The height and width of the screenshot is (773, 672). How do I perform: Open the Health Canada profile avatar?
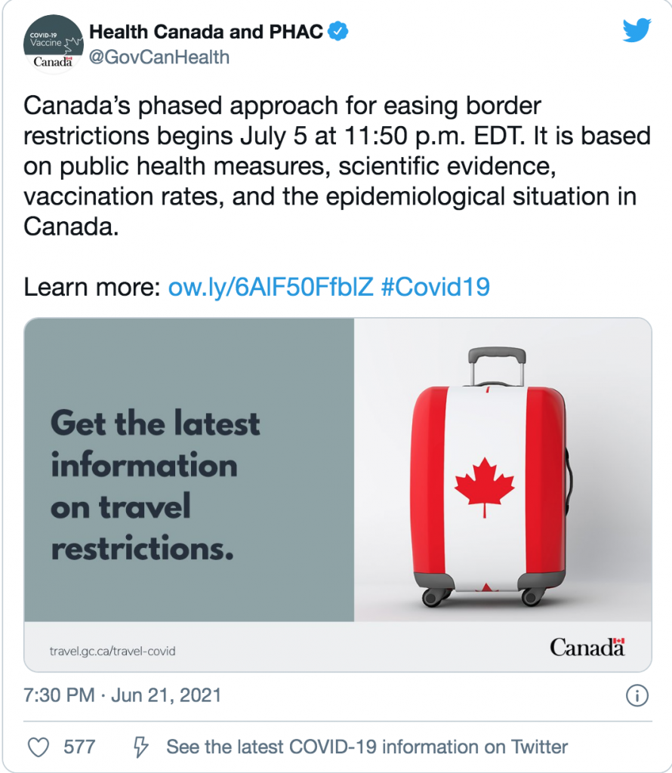coord(54,45)
